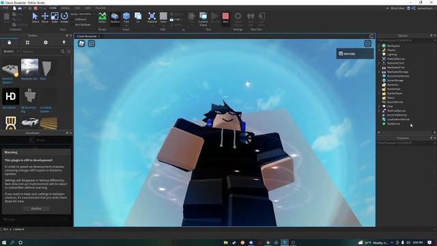Open File Explorer from taskbar

coord(225,243)
